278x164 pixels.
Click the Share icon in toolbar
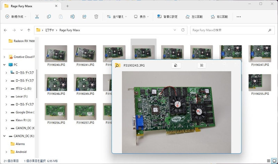(84, 17)
